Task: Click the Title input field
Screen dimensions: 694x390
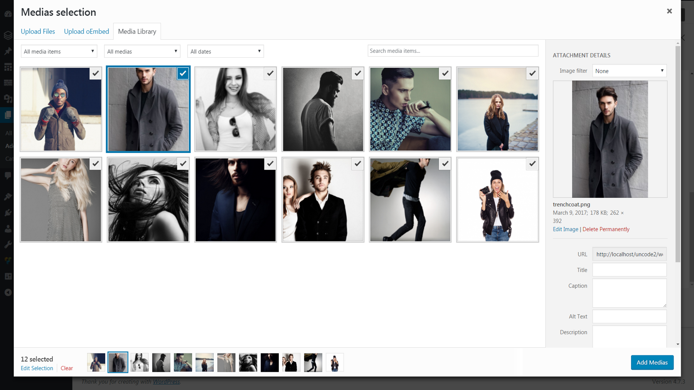Action: click(629, 270)
